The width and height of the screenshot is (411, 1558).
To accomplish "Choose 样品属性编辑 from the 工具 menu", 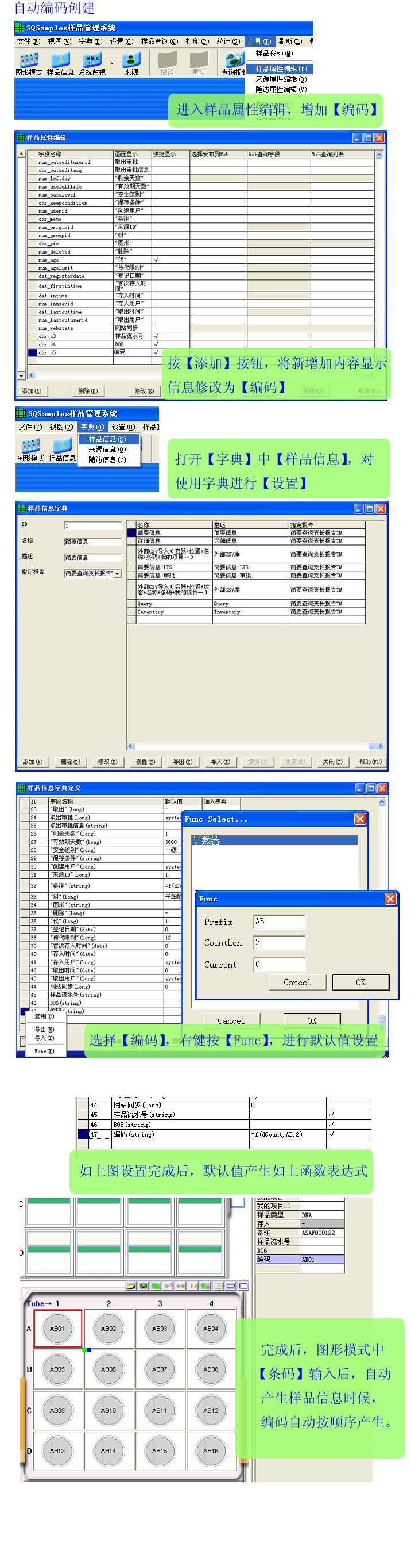I will pos(280,68).
